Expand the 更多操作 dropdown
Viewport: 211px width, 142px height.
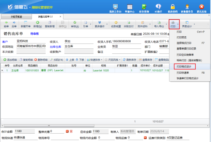(107, 24)
